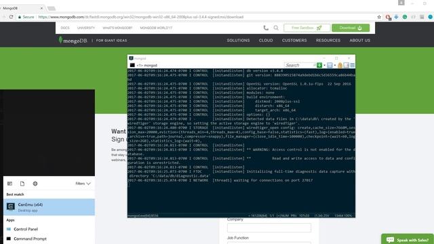Click the new tab button in browser
434x244 pixels.
tap(52, 9)
